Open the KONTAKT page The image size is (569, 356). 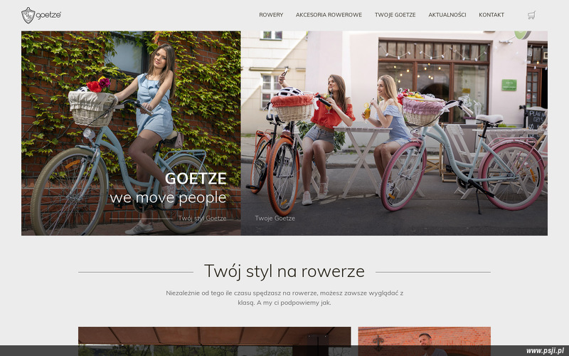point(491,15)
